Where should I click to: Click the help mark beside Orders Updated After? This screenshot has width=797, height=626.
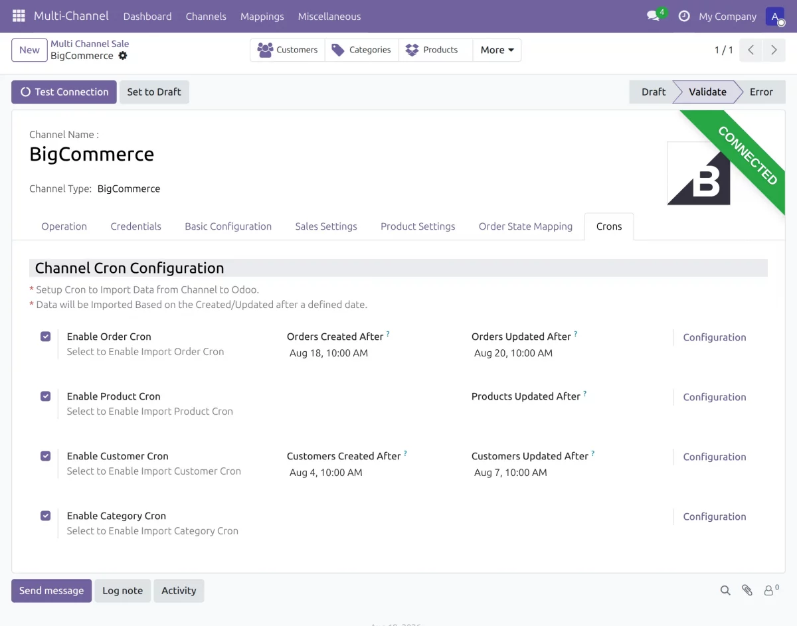tap(576, 334)
